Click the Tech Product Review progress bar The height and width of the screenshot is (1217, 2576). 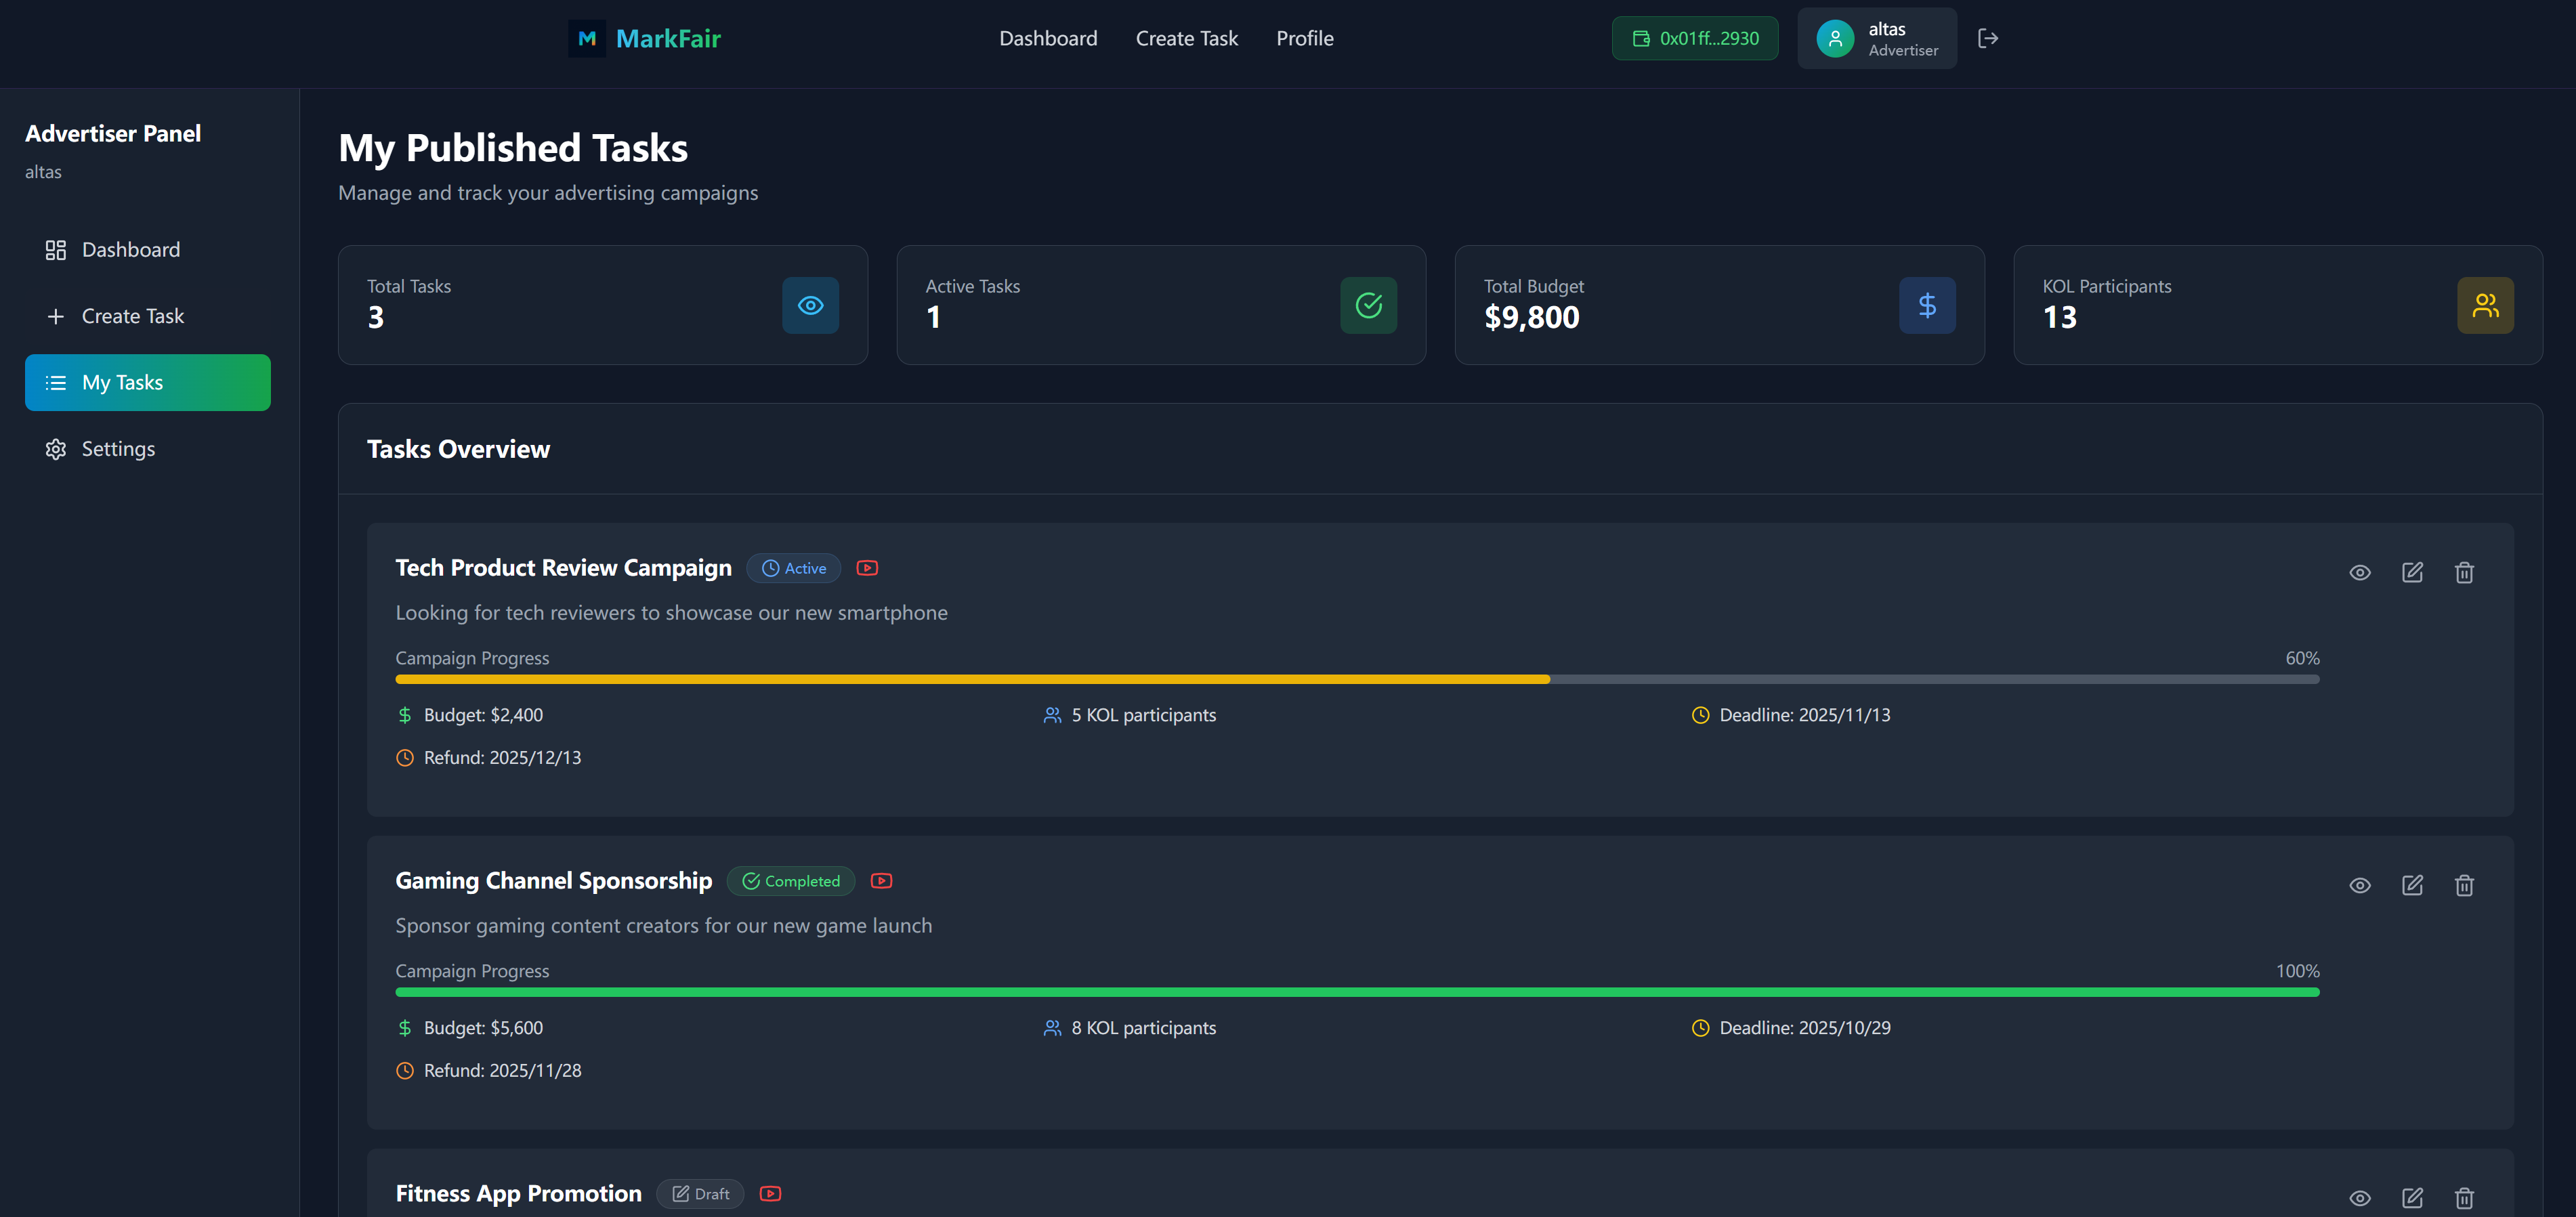1356,679
